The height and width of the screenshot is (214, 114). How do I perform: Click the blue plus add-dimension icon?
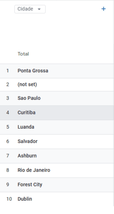point(104,9)
